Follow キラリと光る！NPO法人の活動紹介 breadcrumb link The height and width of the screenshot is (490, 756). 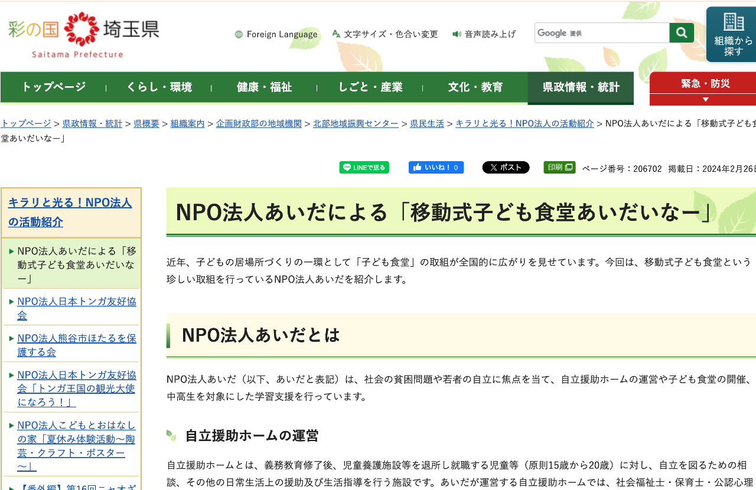point(524,123)
